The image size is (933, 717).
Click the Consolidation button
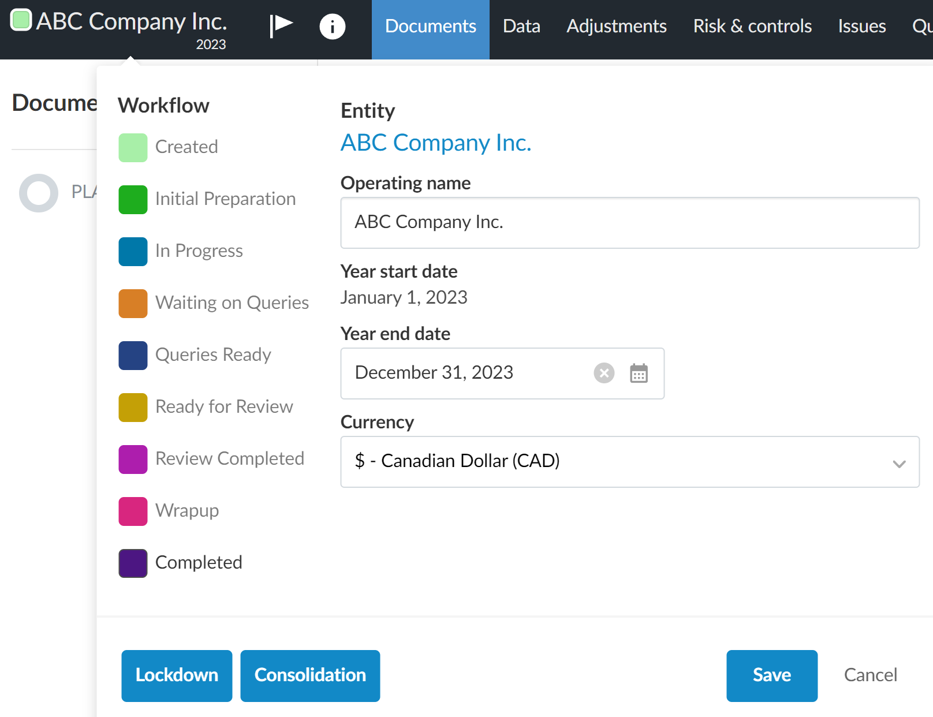[x=310, y=675]
